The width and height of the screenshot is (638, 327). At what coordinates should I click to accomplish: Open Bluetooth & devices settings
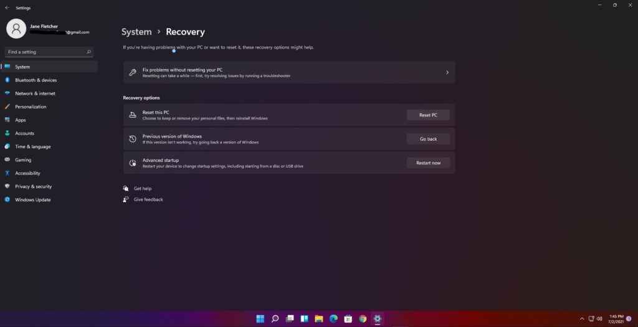(x=49, y=80)
